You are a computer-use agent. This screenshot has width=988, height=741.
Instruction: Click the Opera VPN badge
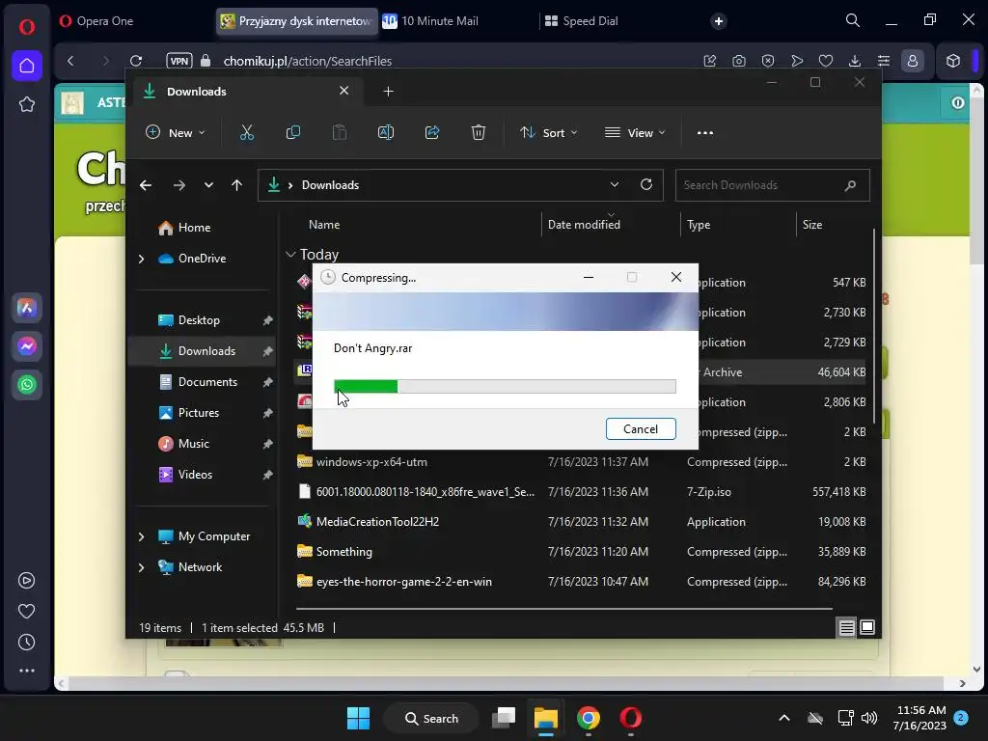pyautogui.click(x=178, y=61)
